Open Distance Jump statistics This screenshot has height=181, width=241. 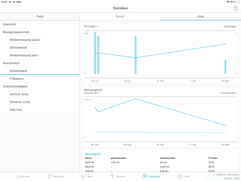[x=40, y=102]
